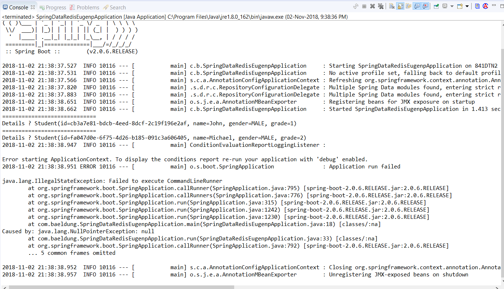This screenshot has height=289, width=504.
Task: Click the colored document icon in console toolbar
Action: click(x=477, y=6)
